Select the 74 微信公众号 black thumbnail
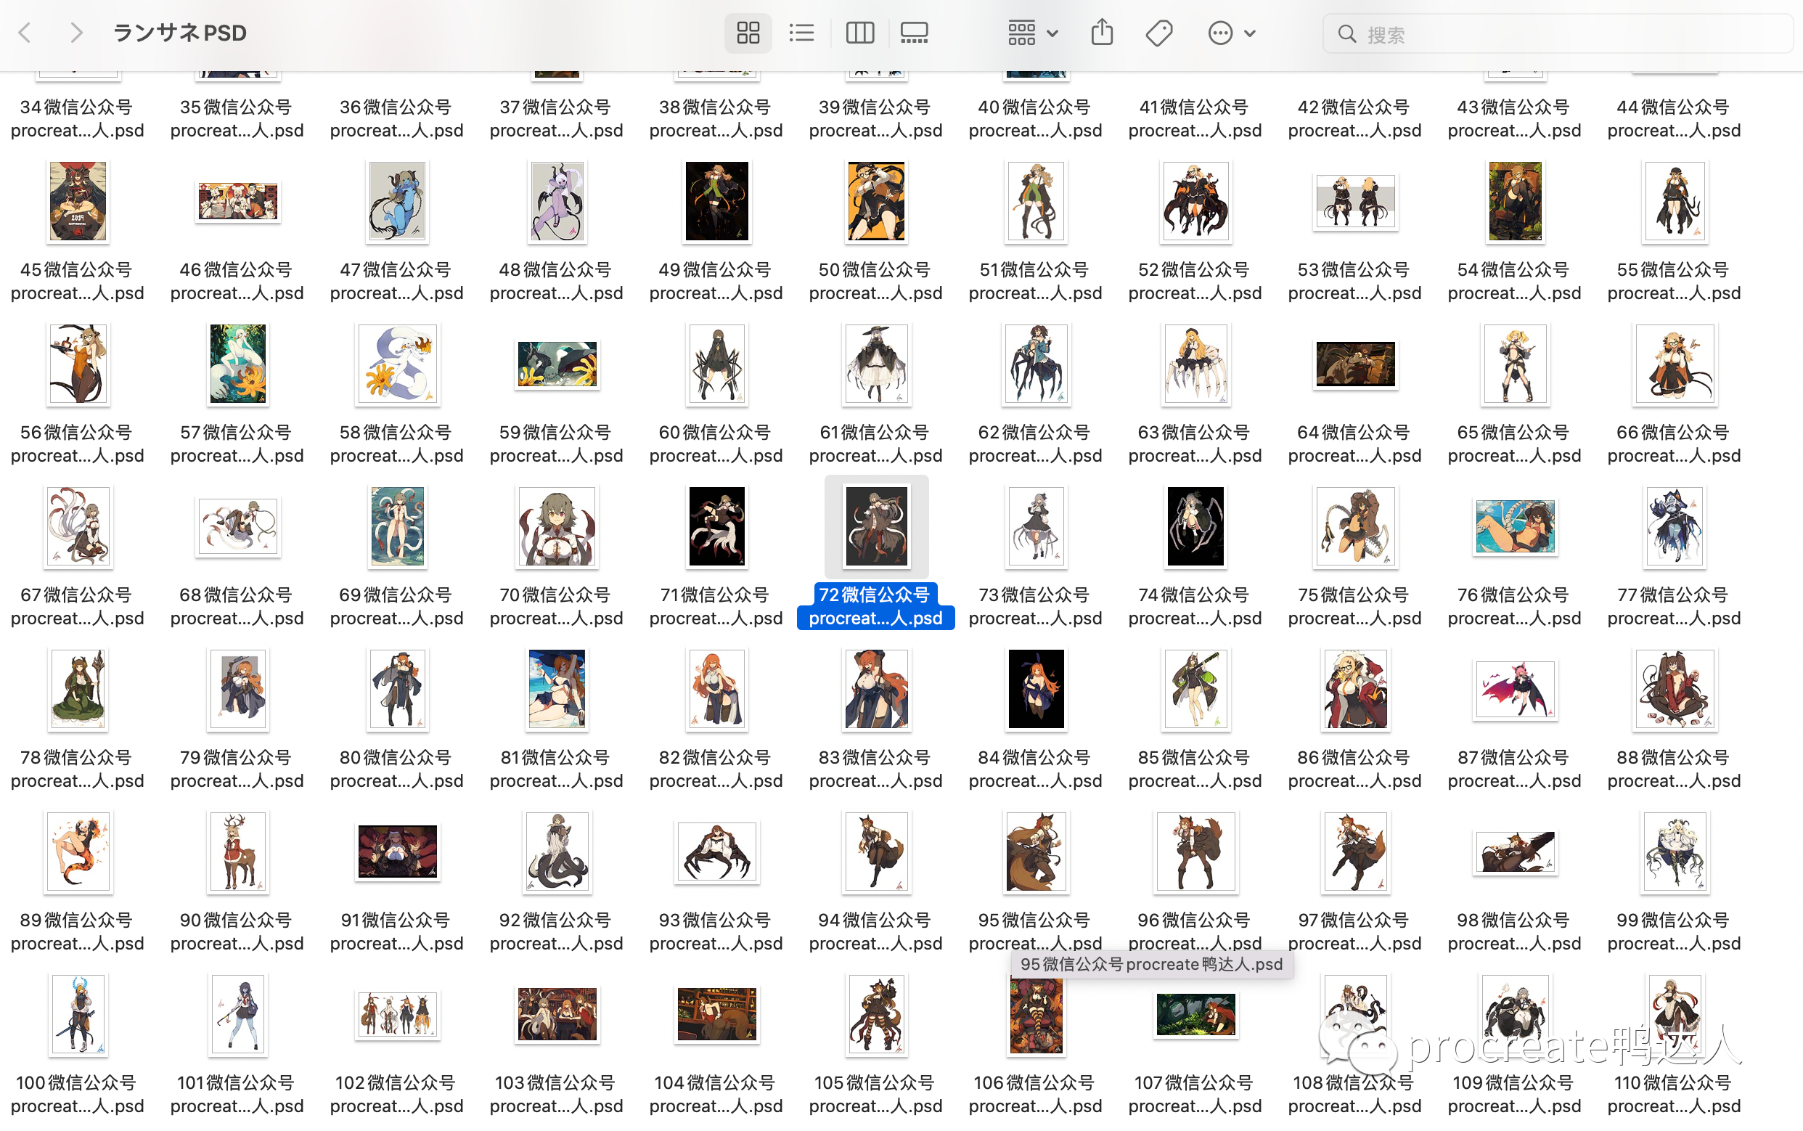The width and height of the screenshot is (1803, 1131). [1195, 526]
